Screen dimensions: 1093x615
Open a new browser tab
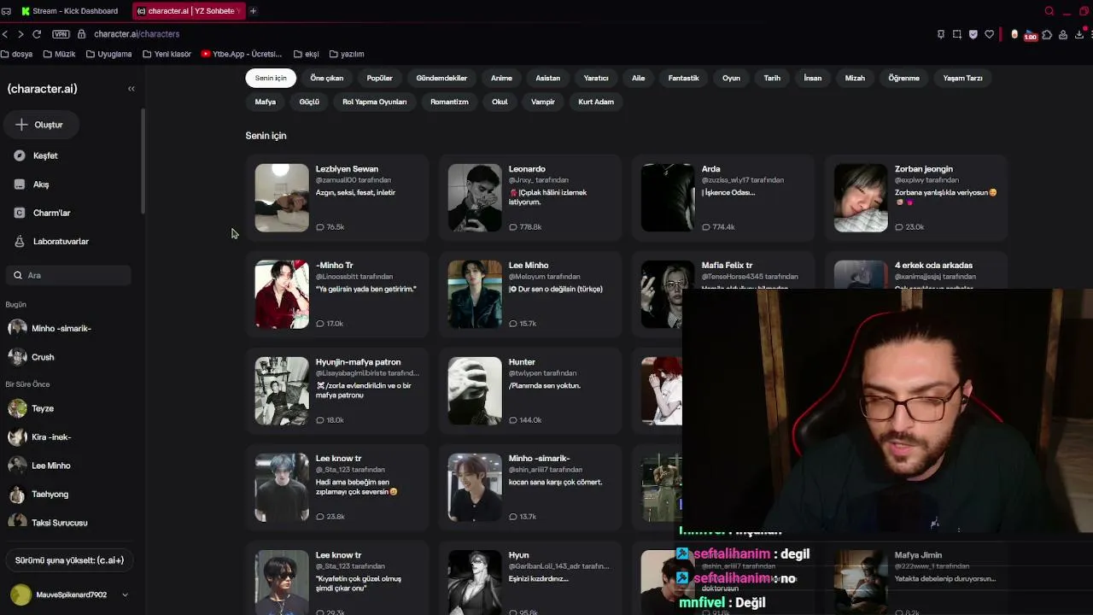click(253, 11)
